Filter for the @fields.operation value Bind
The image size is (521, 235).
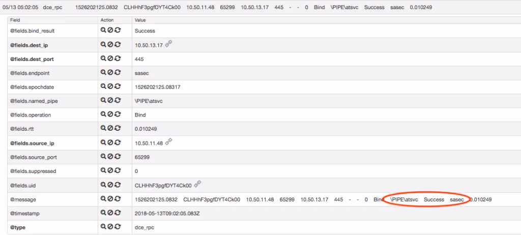pyautogui.click(x=103, y=114)
